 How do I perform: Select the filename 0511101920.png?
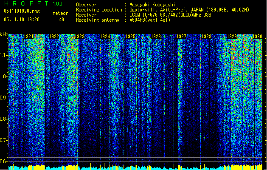coord(22,11)
